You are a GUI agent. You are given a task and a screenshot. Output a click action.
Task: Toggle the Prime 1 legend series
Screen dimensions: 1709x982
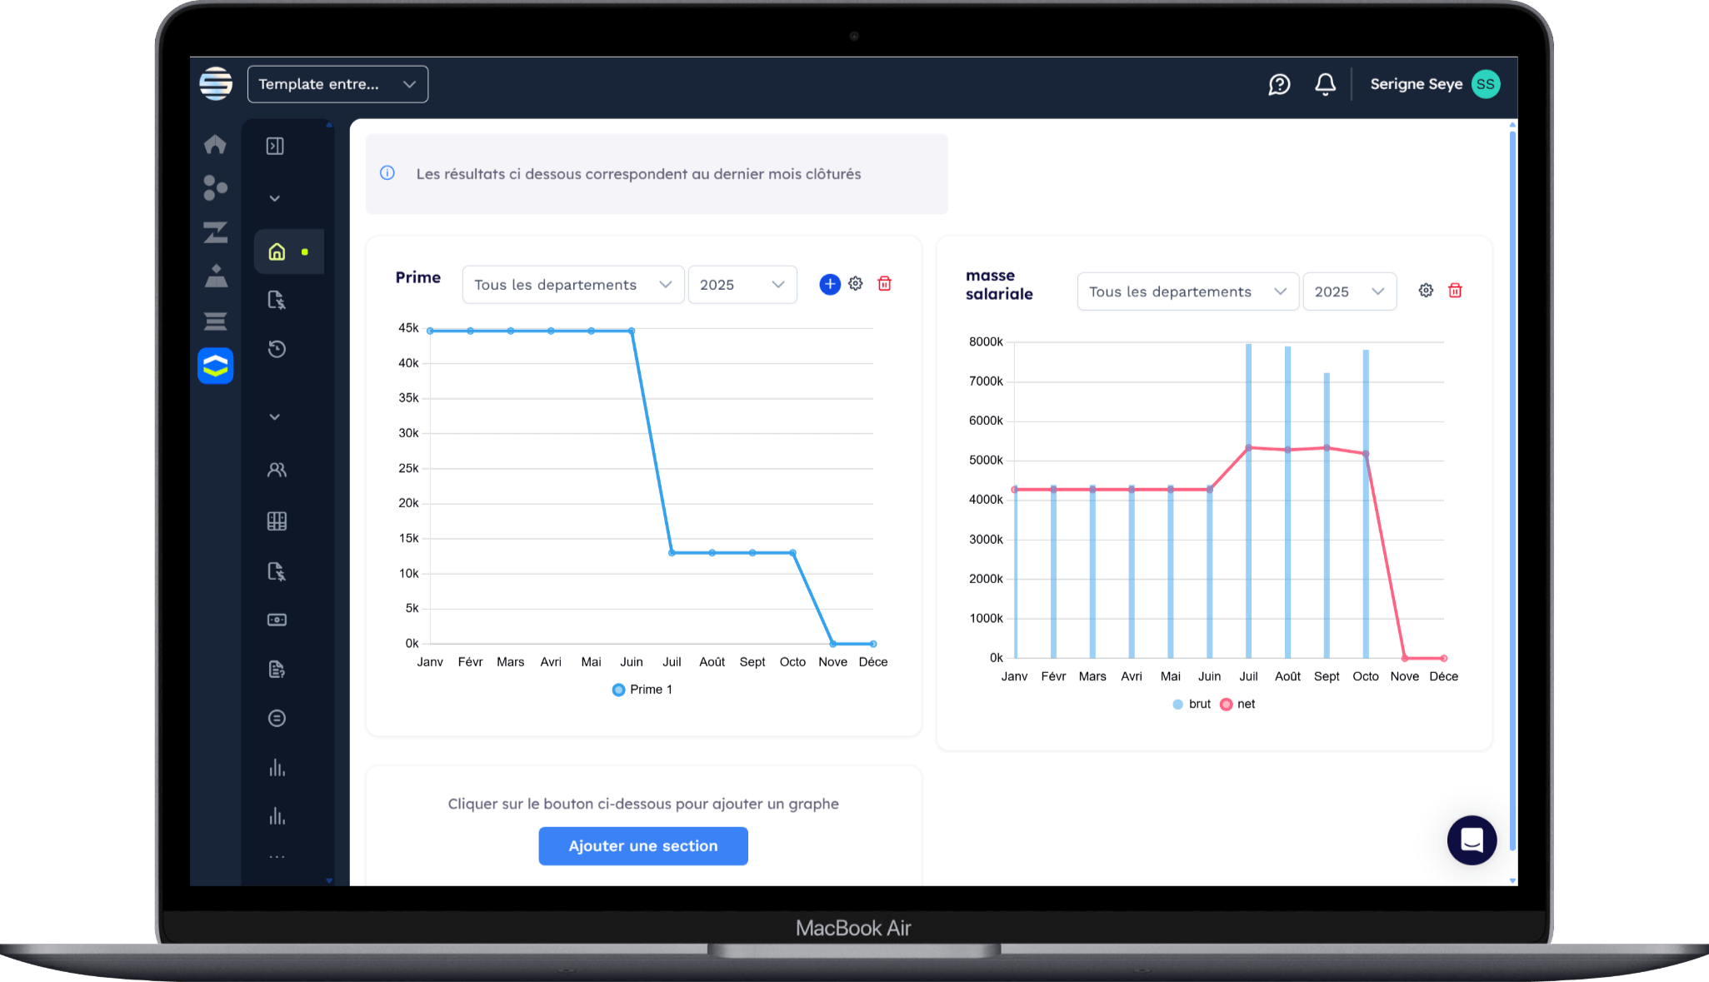tap(642, 690)
